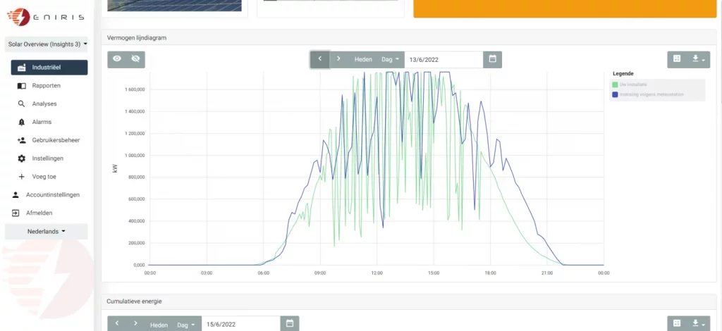This screenshot has width=722, height=331.
Task: Click the 12:00 x-axis label
Action: [x=377, y=273]
